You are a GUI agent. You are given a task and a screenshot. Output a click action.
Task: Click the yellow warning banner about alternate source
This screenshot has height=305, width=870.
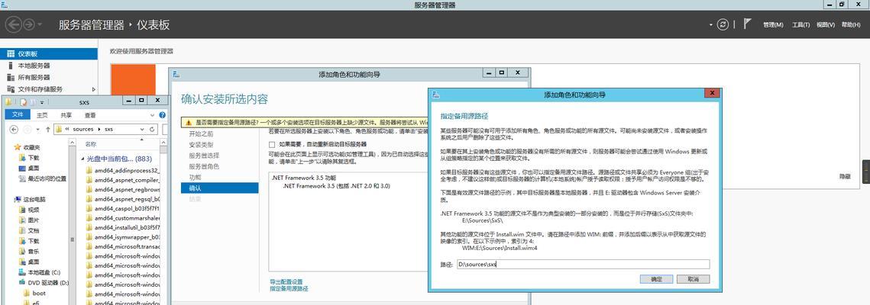pyautogui.click(x=305, y=122)
